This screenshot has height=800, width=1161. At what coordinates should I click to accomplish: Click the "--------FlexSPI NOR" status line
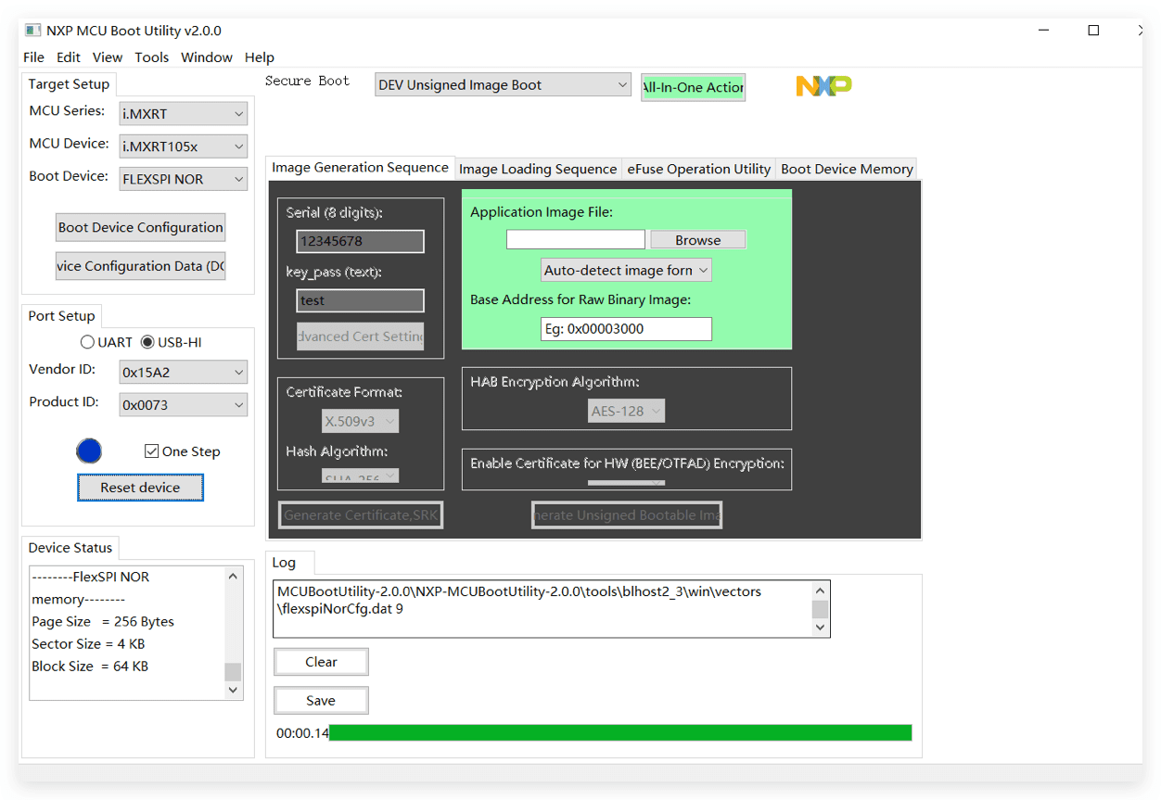tap(91, 577)
